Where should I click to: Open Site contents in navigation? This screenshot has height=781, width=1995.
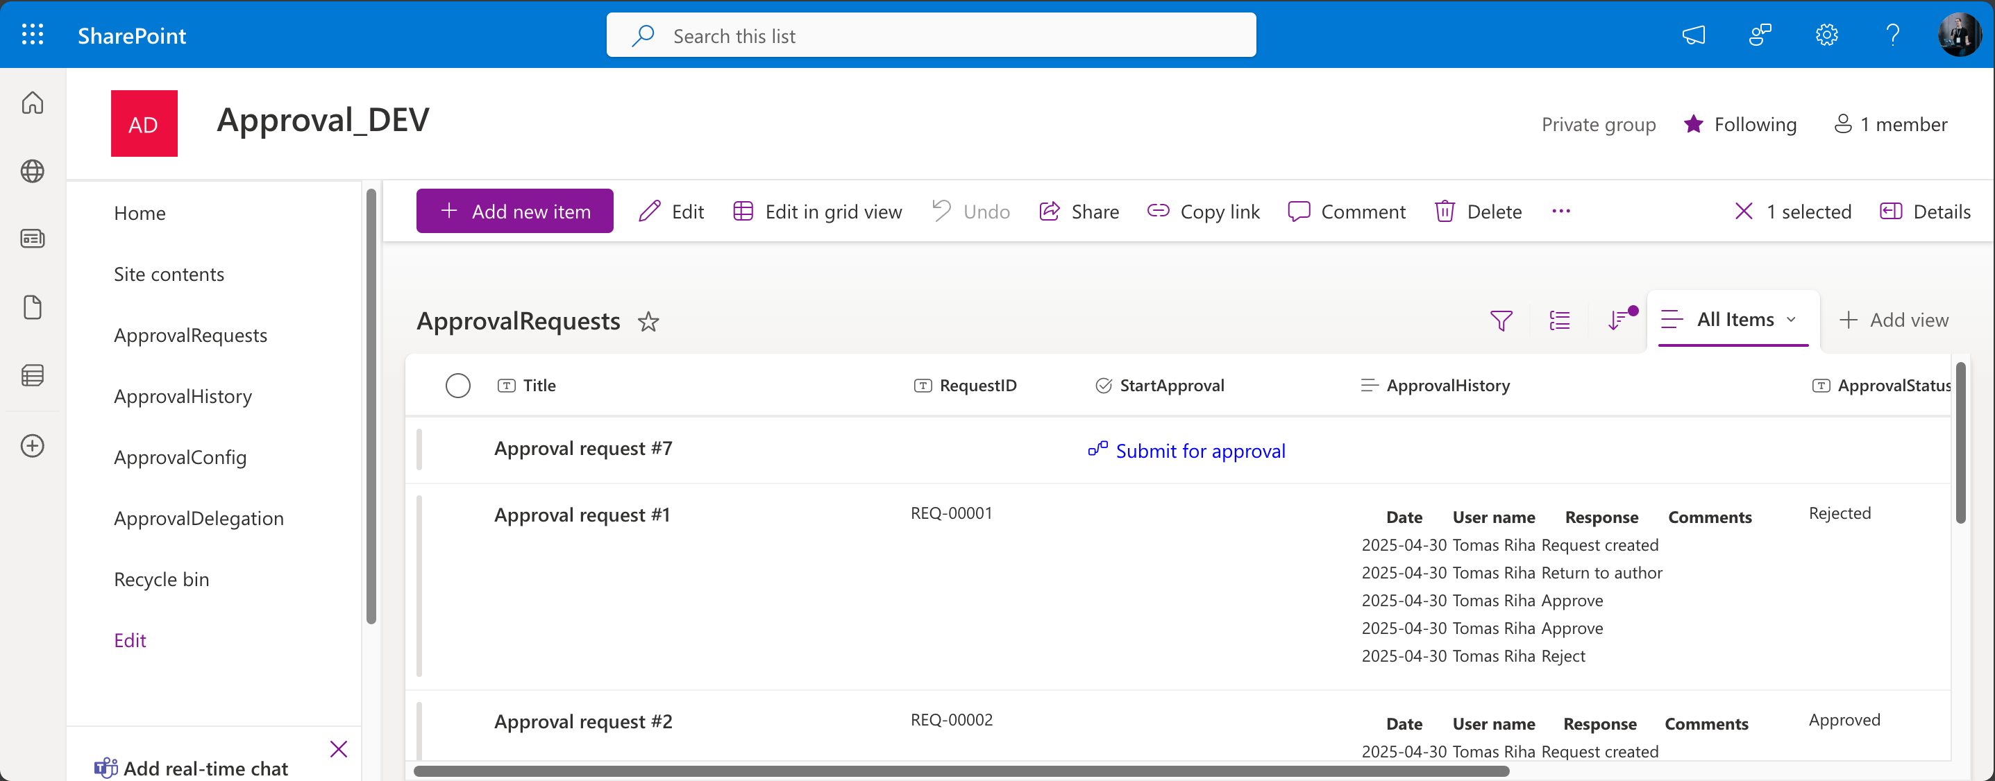(169, 274)
